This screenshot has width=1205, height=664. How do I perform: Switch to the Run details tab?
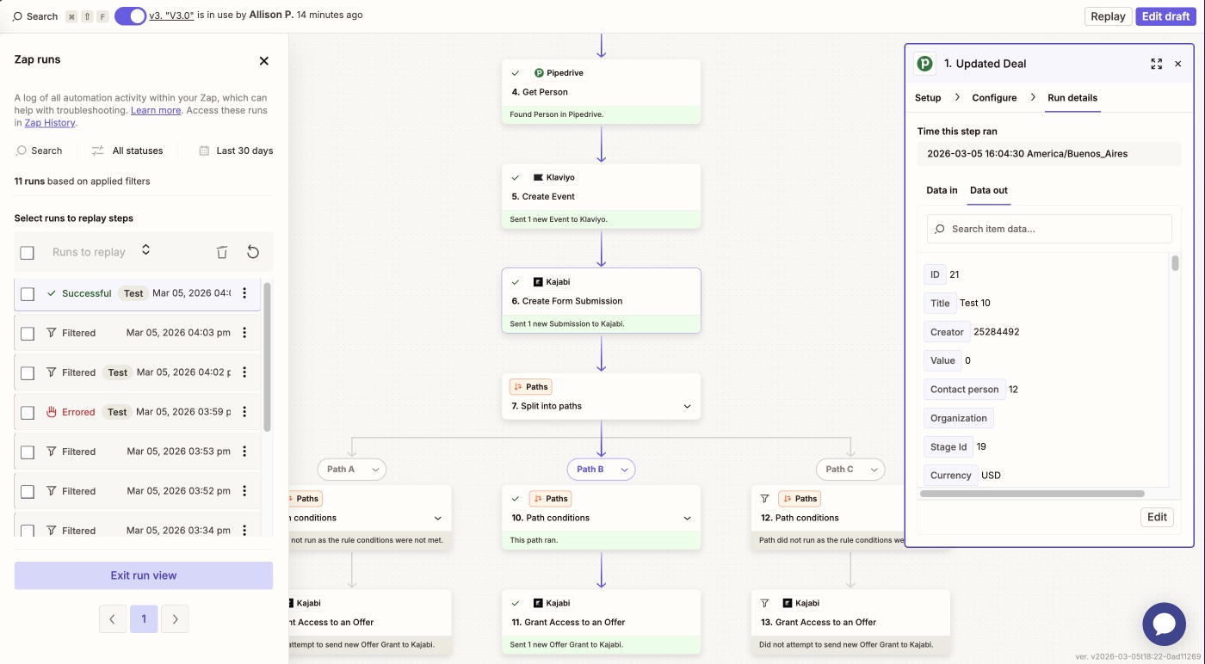point(1072,98)
